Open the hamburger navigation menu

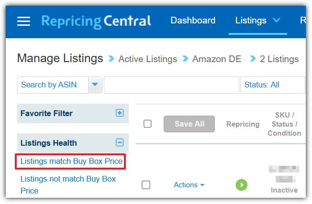23,21
